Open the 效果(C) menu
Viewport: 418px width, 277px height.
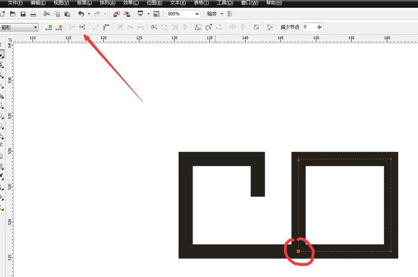[131, 3]
